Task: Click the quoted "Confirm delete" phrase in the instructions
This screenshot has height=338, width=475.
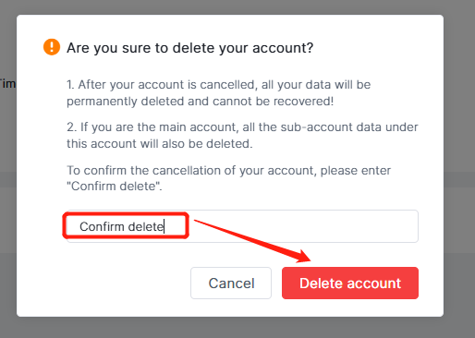Action: coord(115,186)
